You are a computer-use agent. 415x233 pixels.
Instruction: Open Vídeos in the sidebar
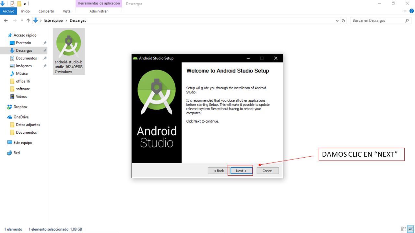point(21,96)
